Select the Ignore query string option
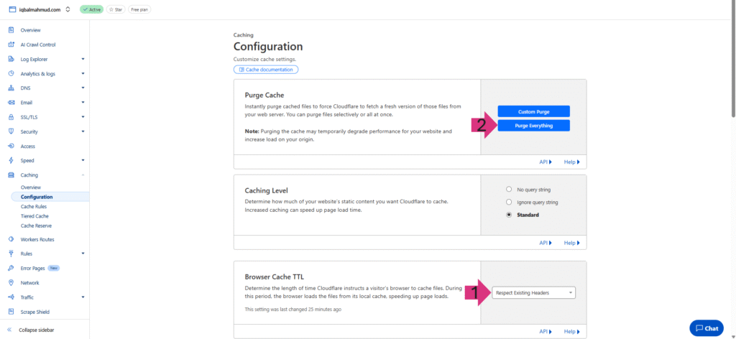 [x=509, y=202]
